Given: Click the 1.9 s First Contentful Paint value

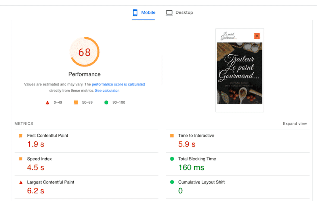Looking at the screenshot, I should pyautogui.click(x=36, y=144).
